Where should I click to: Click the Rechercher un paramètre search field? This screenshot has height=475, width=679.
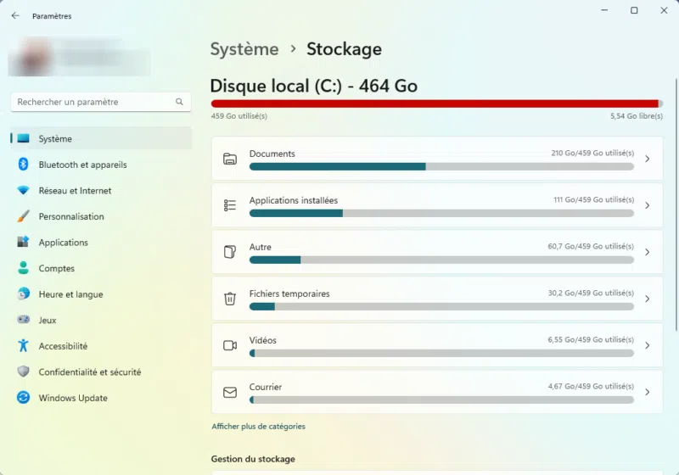click(93, 102)
